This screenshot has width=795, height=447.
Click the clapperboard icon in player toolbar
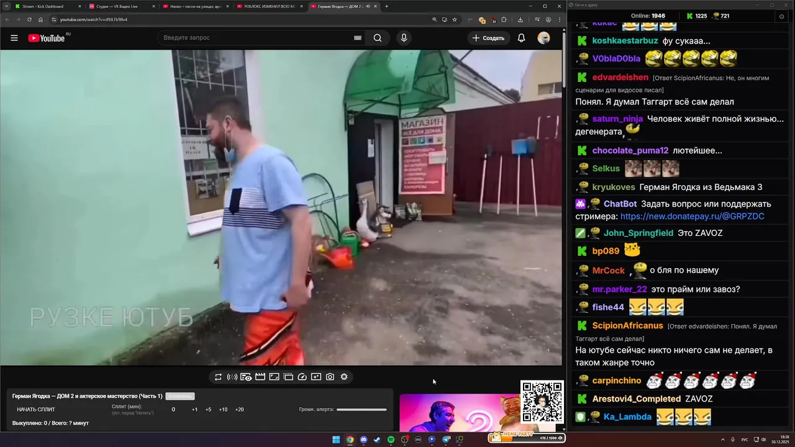tap(260, 377)
